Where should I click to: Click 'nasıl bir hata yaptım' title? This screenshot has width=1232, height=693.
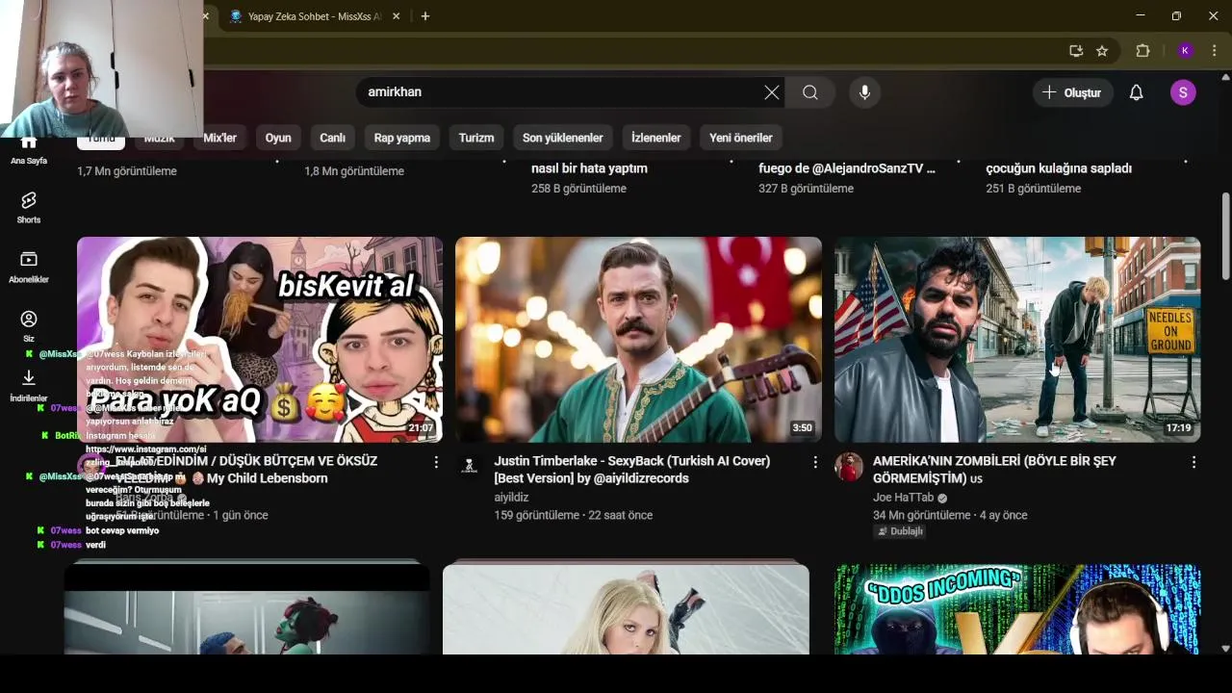(589, 168)
